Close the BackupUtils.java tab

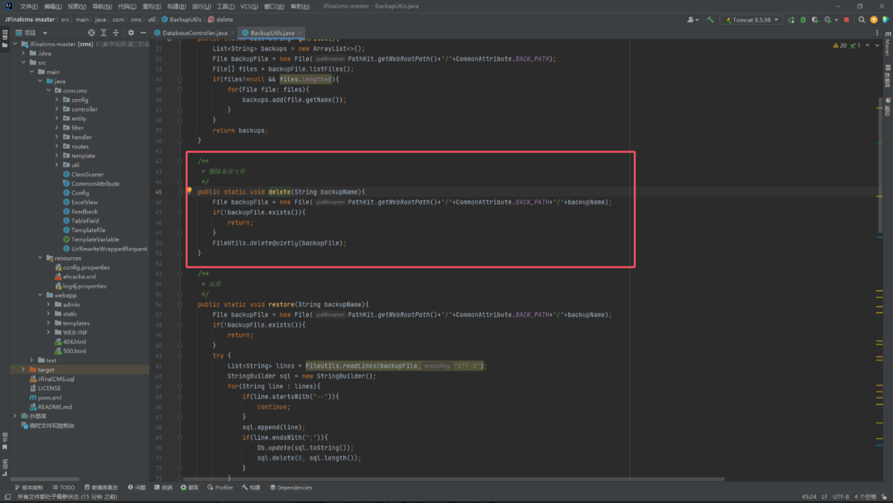click(x=299, y=33)
